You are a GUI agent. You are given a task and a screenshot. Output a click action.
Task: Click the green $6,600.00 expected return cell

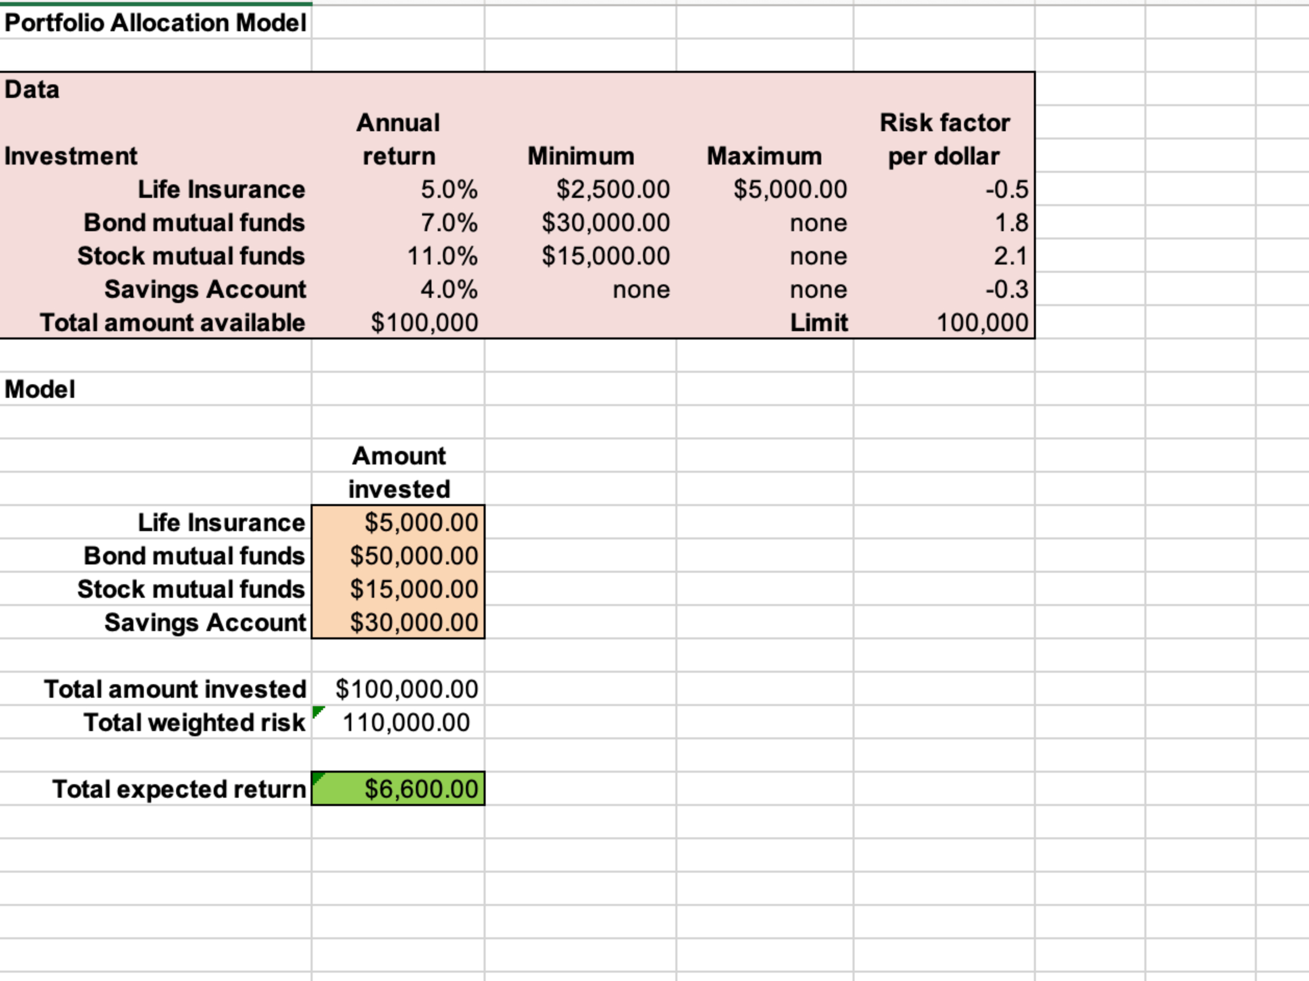(x=398, y=789)
